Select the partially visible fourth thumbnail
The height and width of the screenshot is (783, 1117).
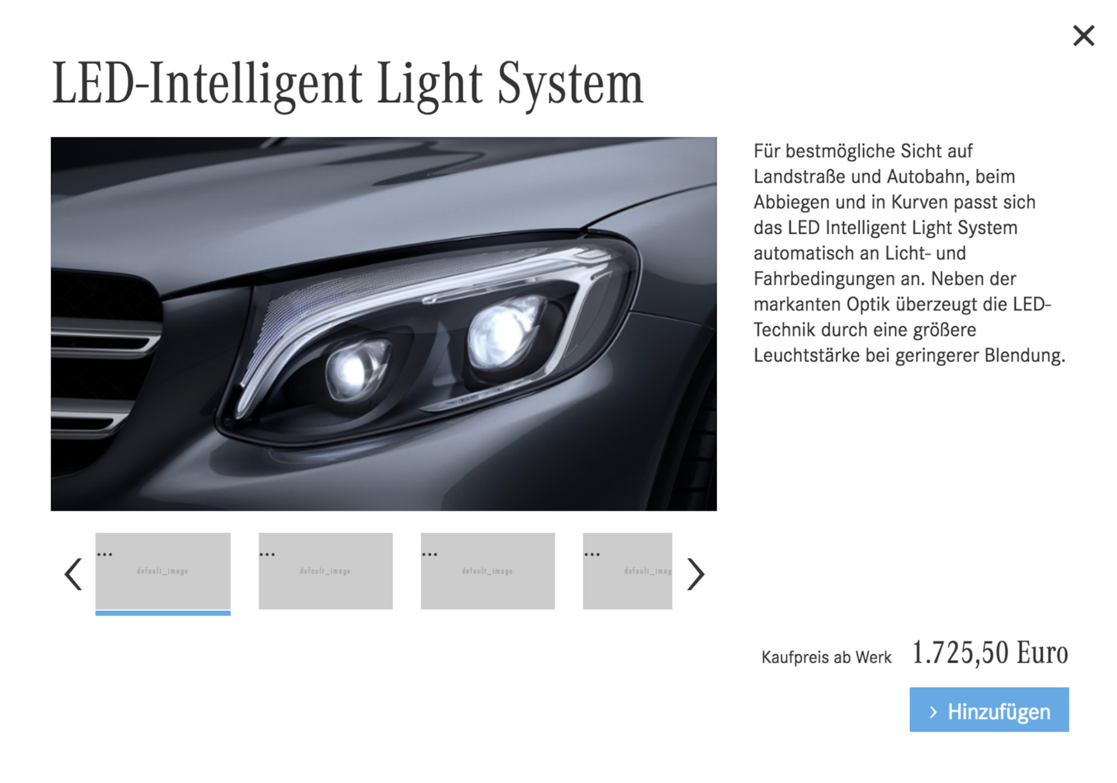pos(627,571)
